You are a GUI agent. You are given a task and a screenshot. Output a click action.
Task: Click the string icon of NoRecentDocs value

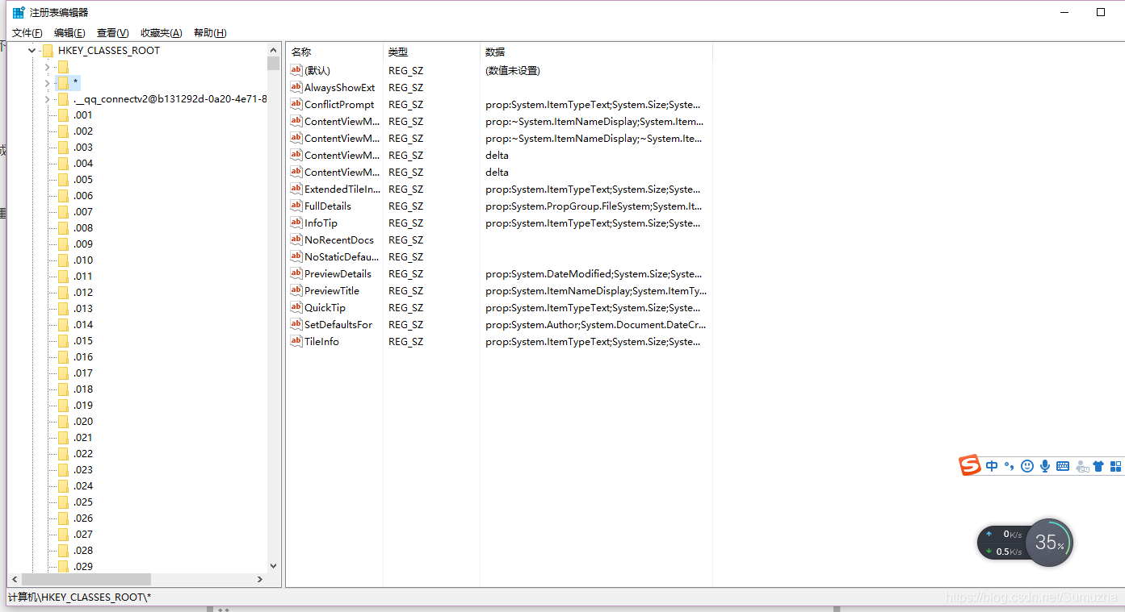tap(296, 239)
